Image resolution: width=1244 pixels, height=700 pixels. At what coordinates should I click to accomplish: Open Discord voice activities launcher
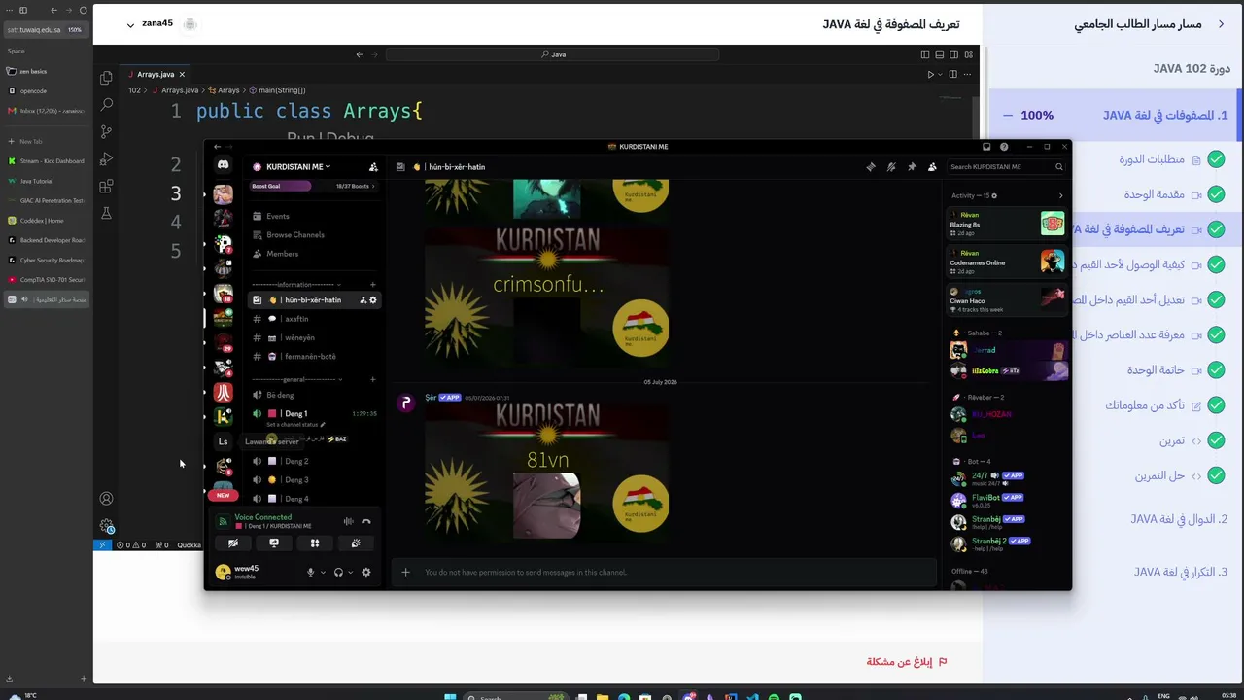coord(315,543)
